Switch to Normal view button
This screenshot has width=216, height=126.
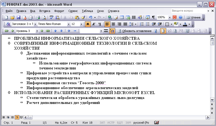(4, 117)
